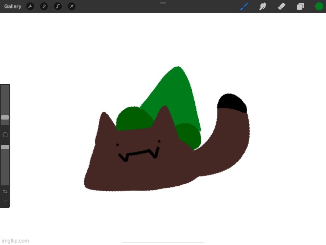Image resolution: width=326 pixels, height=245 pixels.
Task: Tap the square Modify button in sidebar
Action: (5, 135)
